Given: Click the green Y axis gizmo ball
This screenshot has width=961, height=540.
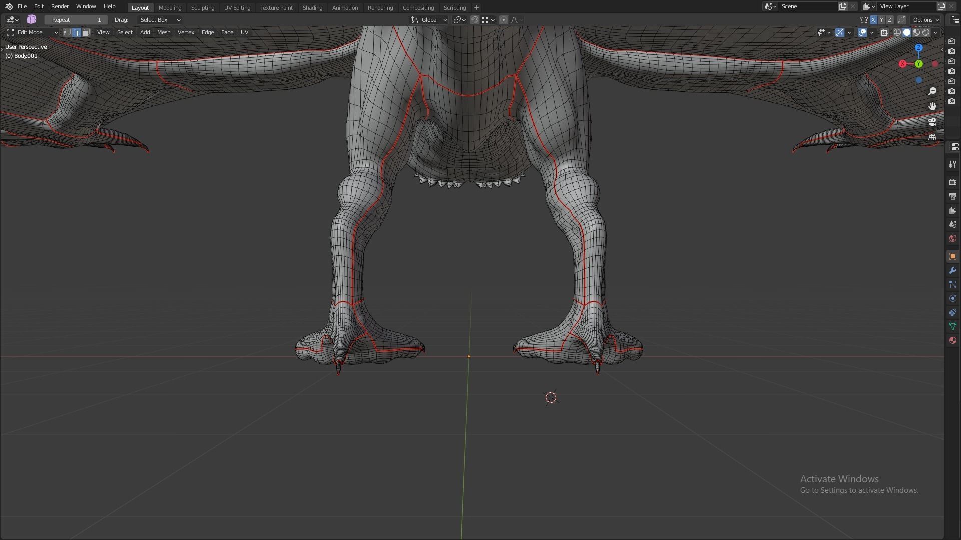Looking at the screenshot, I should tap(919, 64).
